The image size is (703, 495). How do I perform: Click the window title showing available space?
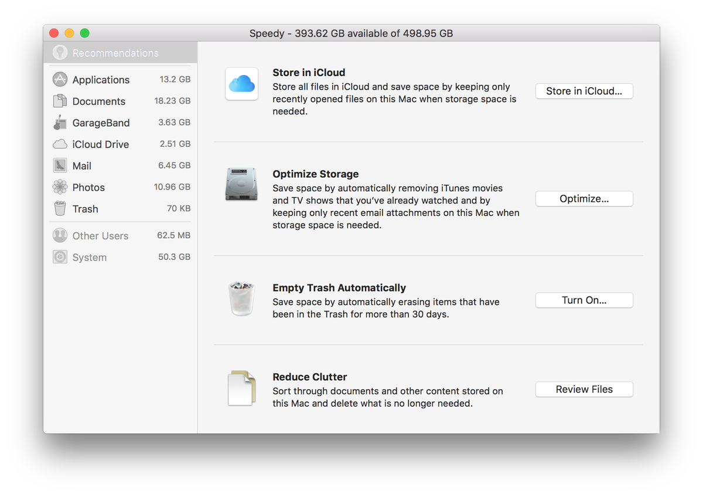coord(351,33)
